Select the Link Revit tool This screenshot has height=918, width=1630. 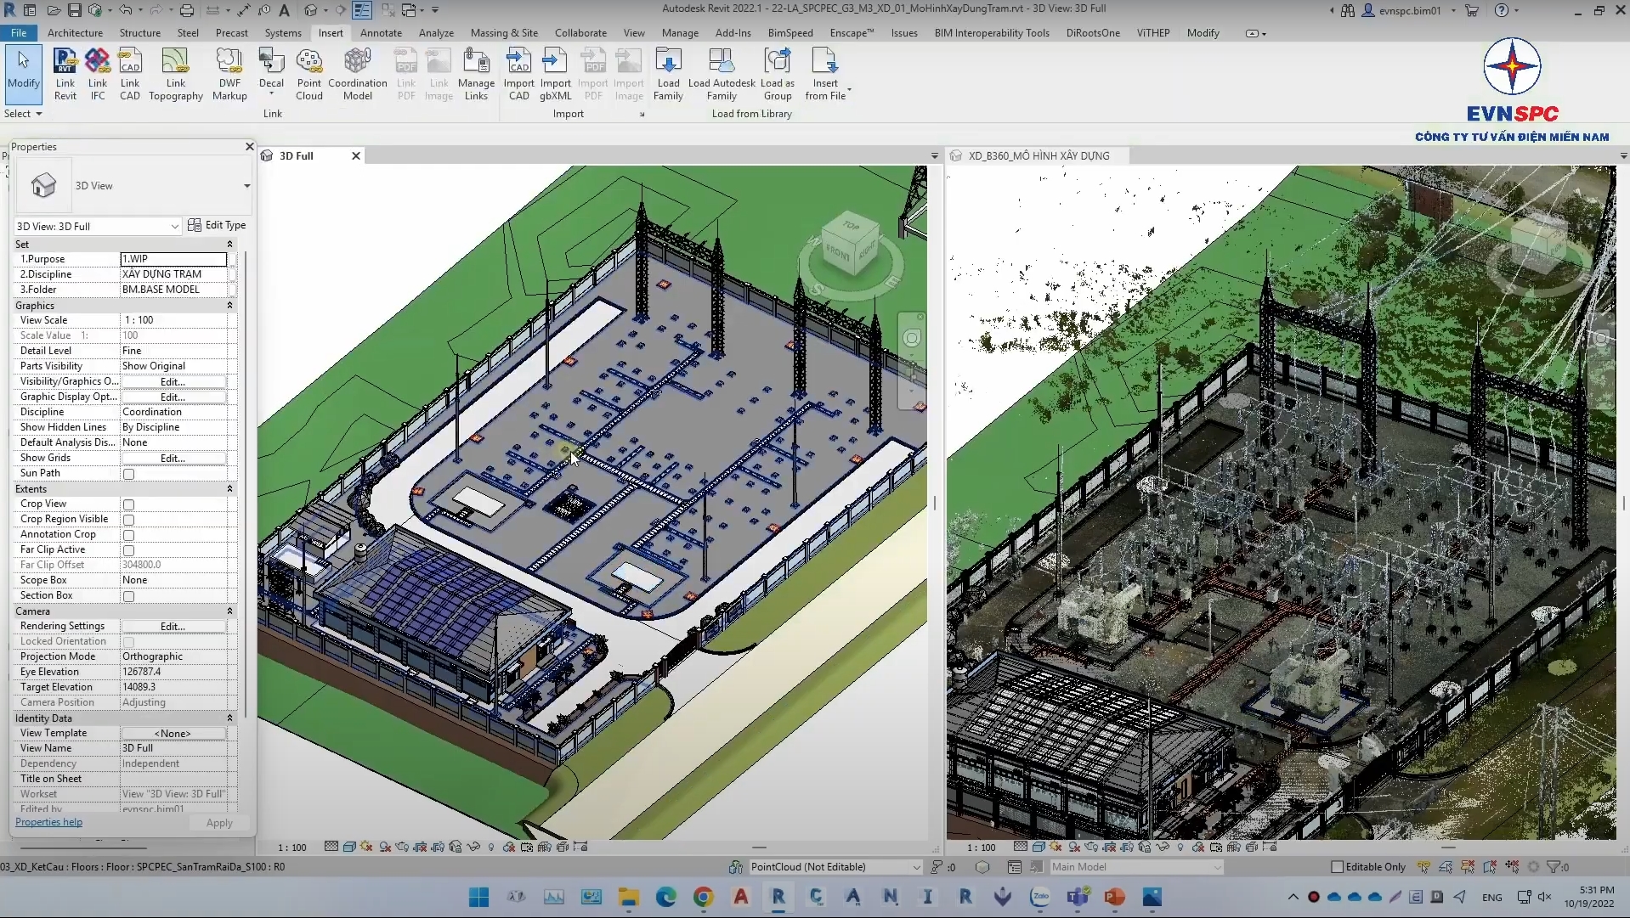(x=65, y=74)
